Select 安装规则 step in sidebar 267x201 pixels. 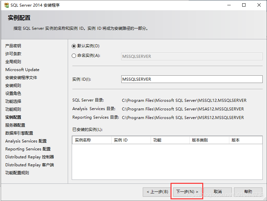[13, 86]
